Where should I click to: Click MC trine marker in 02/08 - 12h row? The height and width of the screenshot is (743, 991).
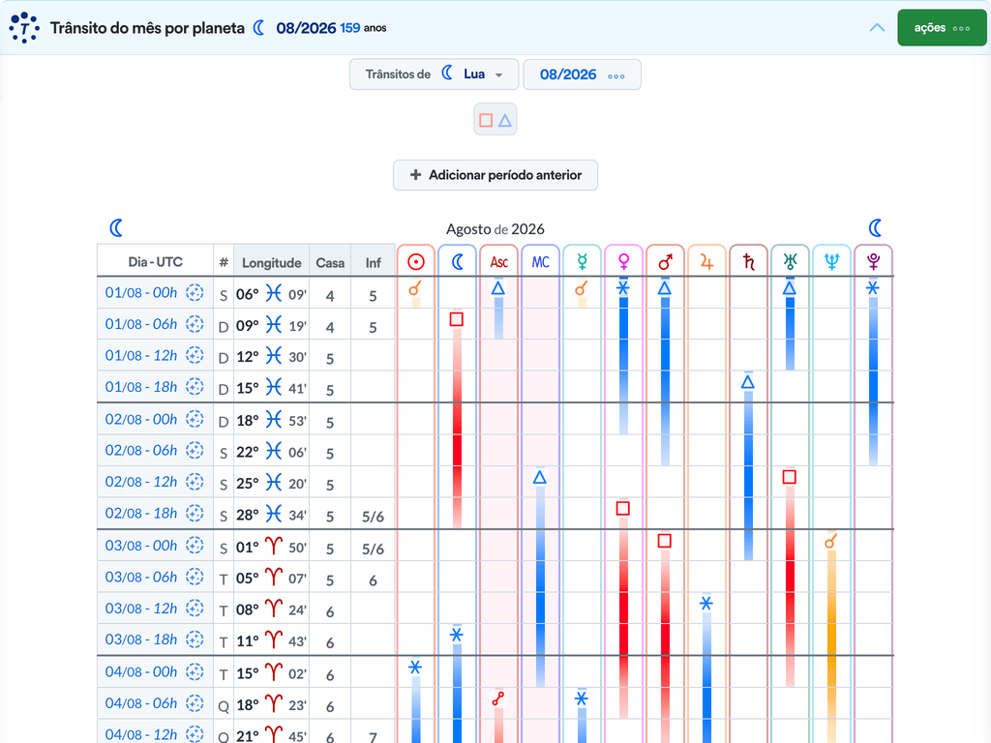pos(539,477)
